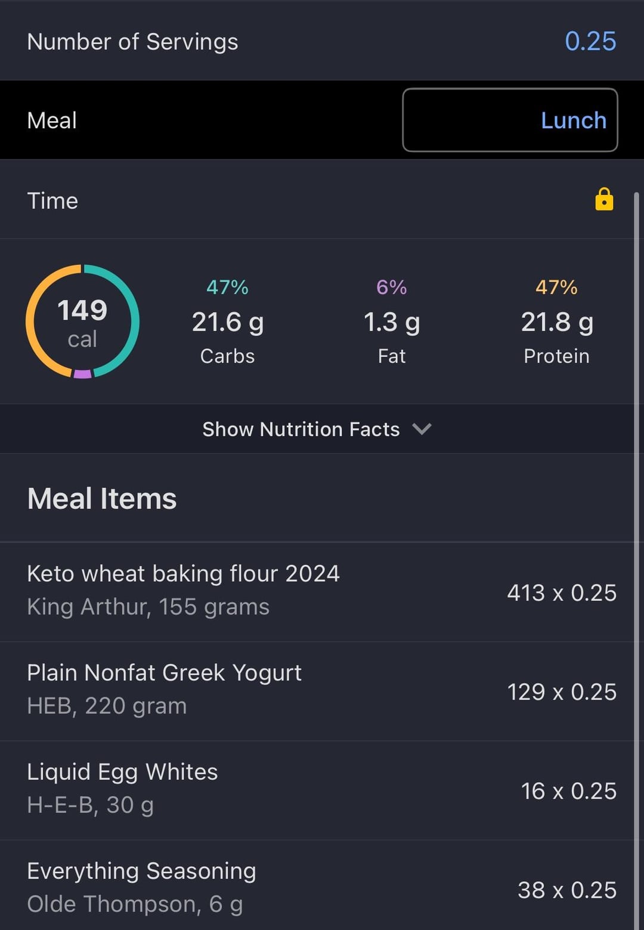Tap the Meal Items header
644x930 pixels.
(x=102, y=498)
